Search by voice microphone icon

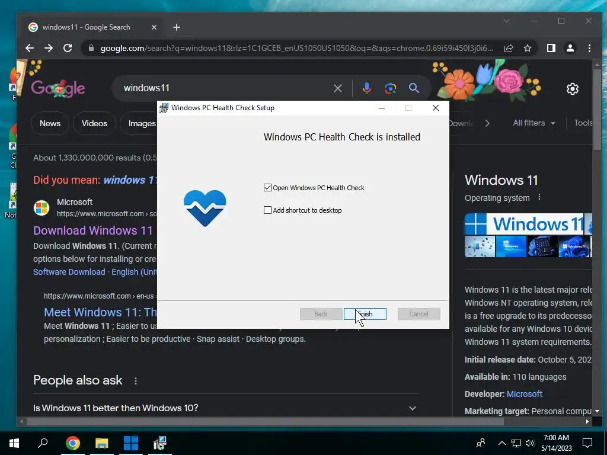(366, 88)
